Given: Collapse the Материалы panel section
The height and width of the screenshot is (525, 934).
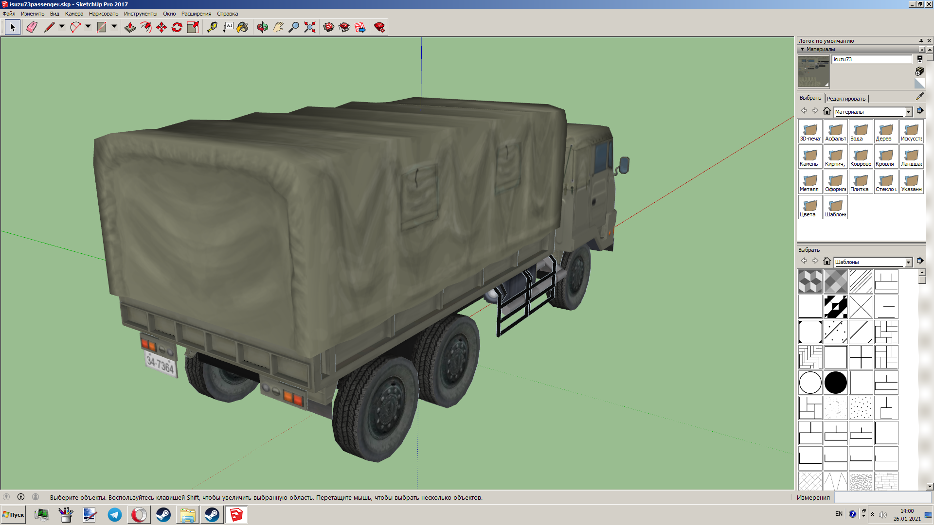Looking at the screenshot, I should (x=803, y=49).
